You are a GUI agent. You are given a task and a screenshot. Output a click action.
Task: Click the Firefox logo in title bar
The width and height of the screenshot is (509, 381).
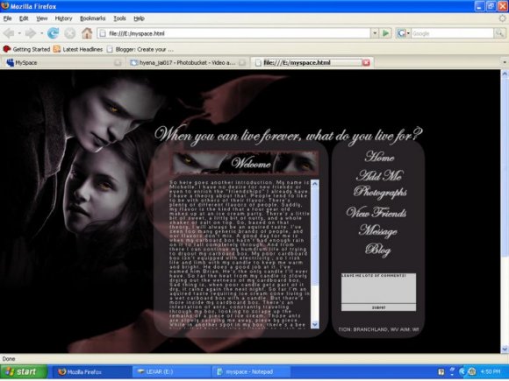tap(5, 6)
